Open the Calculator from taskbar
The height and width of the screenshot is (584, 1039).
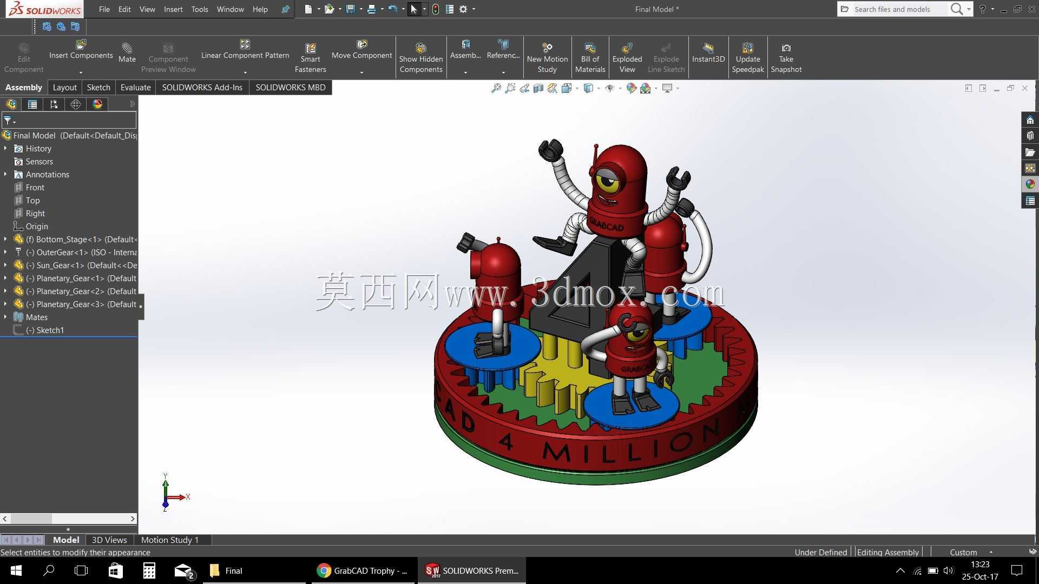coord(149,570)
